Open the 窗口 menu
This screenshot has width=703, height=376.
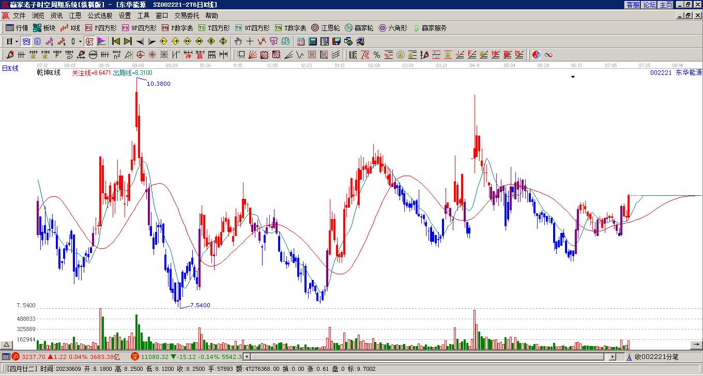pyautogui.click(x=162, y=15)
